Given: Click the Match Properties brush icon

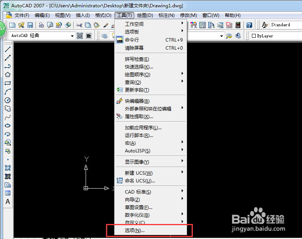Looking at the screenshot, I should click(106, 25).
